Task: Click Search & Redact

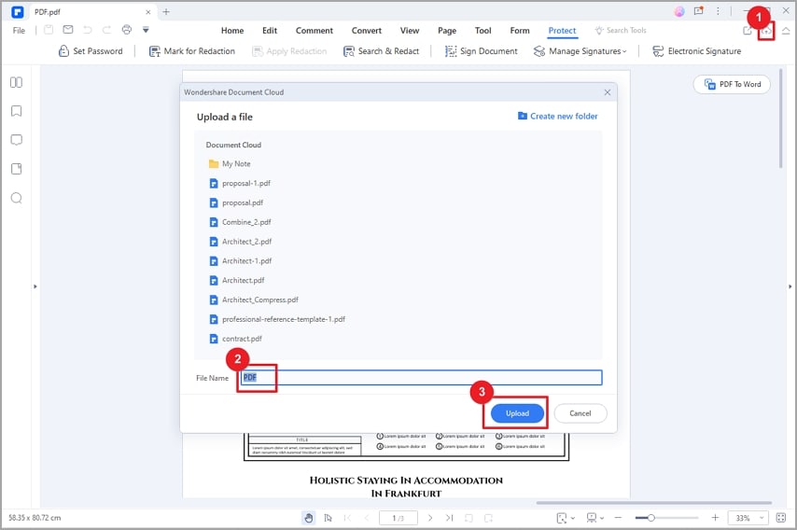Action: pyautogui.click(x=381, y=50)
